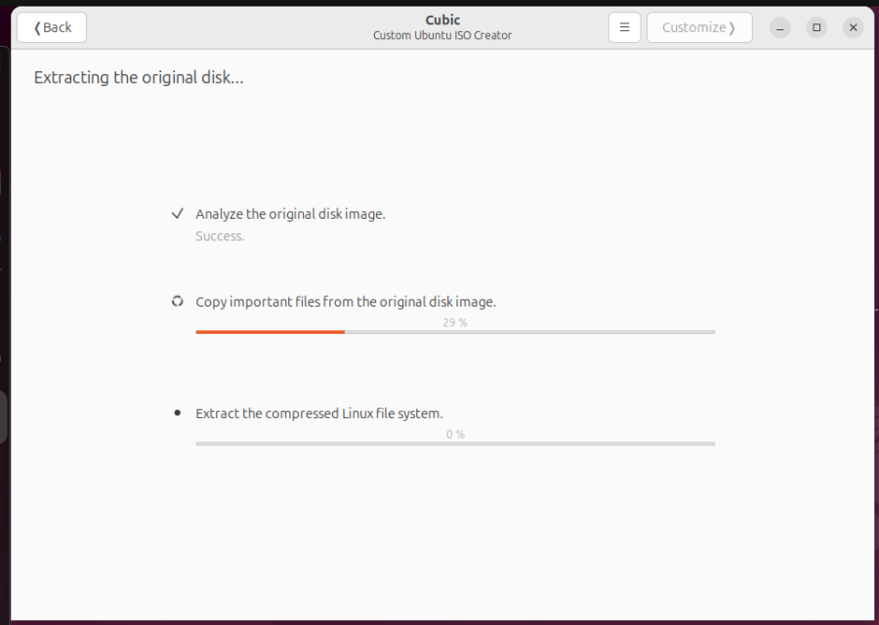This screenshot has width=879, height=625.
Task: Click the 0 % progress label
Action: 455,435
